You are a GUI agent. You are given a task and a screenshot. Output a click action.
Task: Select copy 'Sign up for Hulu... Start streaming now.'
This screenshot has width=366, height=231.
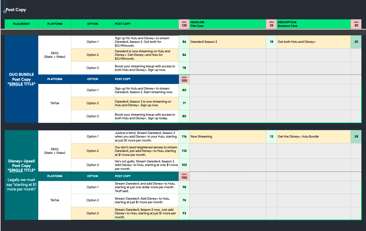tap(146, 90)
